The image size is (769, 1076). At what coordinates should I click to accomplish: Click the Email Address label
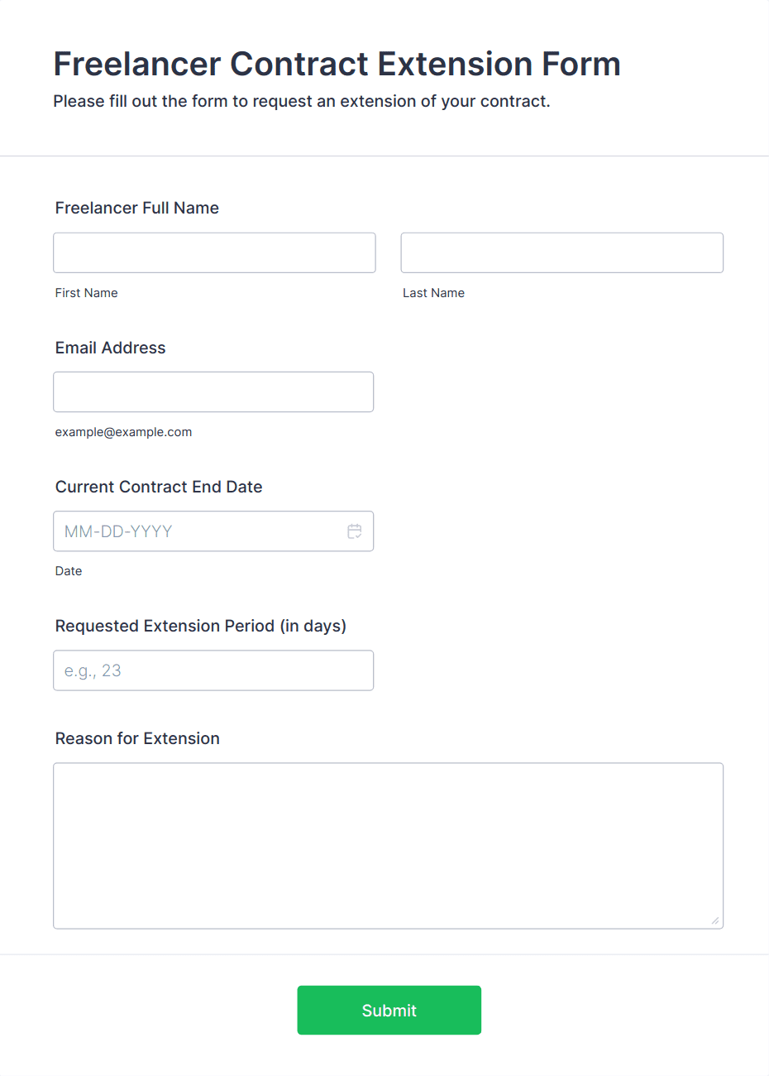[111, 348]
